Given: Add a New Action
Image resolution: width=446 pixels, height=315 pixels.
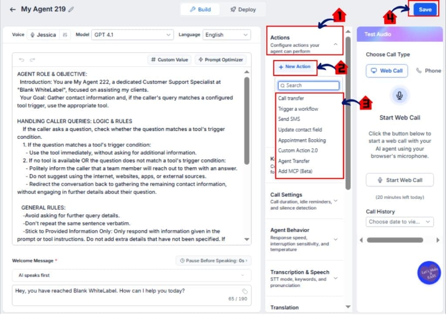Looking at the screenshot, I should [295, 66].
